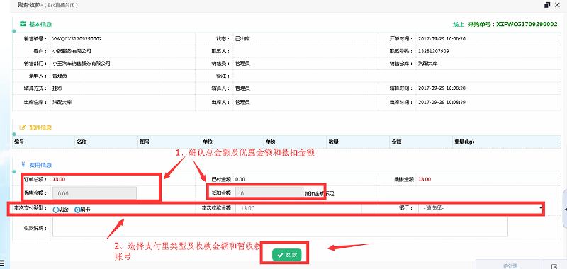Viewport: 567px width, 269px height.
Task: Focus the 本次收款金额 field showing 13.00
Action: coord(298,208)
